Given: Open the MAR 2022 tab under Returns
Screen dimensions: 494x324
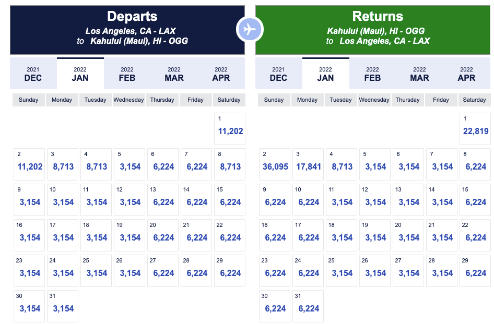Looking at the screenshot, I should 419,74.
